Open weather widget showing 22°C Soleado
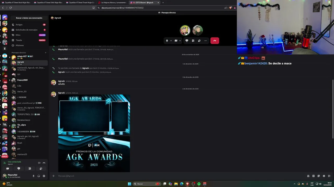334x187 pixels. click(x=7, y=184)
